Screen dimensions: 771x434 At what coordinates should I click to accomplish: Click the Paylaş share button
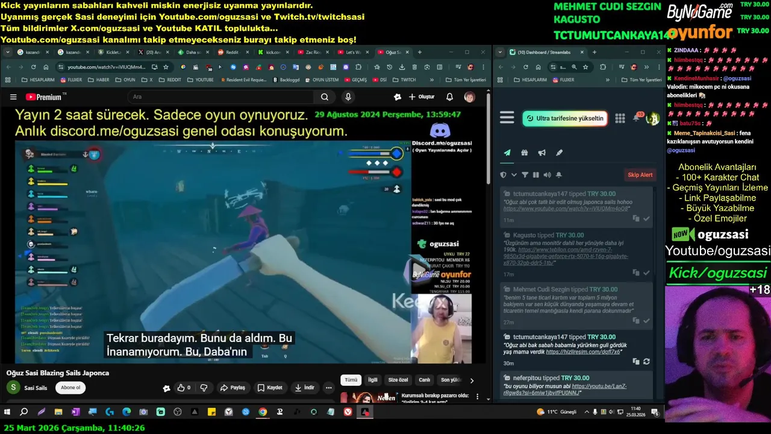[x=233, y=388]
